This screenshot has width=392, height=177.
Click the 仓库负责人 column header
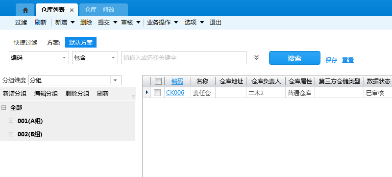[x=266, y=81]
